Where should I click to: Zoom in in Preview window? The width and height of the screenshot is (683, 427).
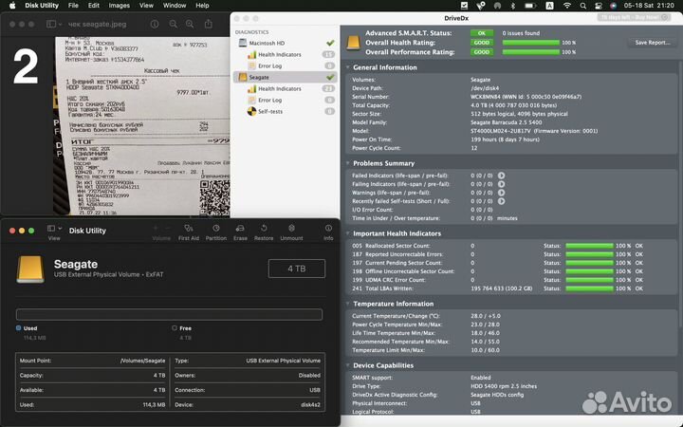click(x=190, y=24)
